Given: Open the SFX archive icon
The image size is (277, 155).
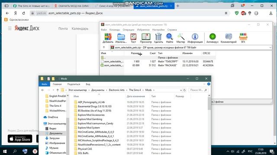Looking at the screenshot, I should pyautogui.click(x=243, y=37).
